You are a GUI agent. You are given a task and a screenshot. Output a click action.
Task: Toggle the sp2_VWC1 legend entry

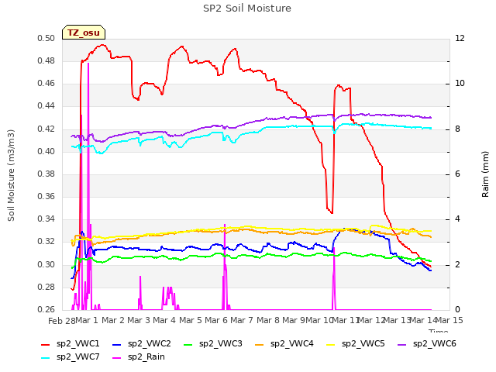tap(71, 344)
